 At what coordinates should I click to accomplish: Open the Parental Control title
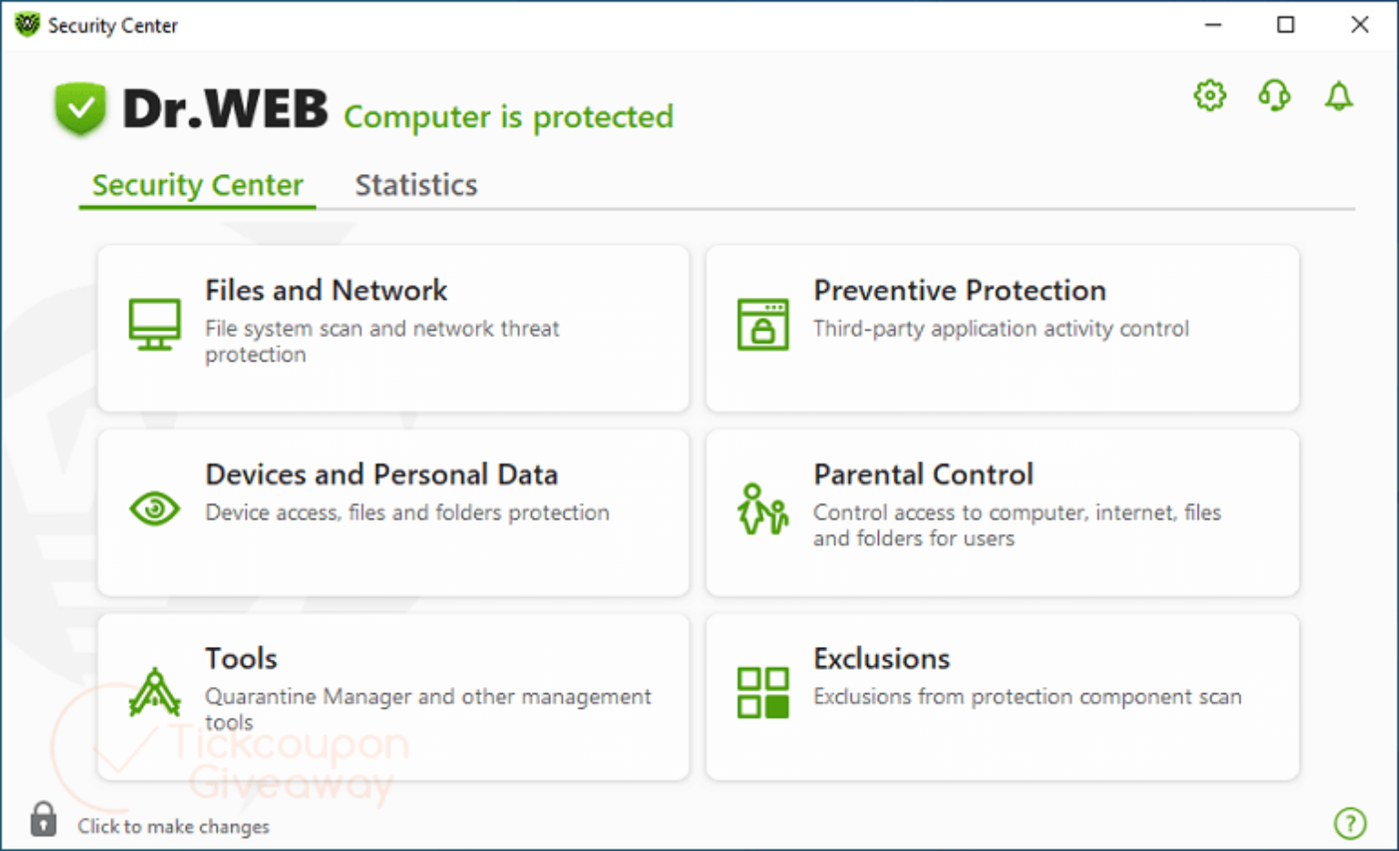pos(923,475)
